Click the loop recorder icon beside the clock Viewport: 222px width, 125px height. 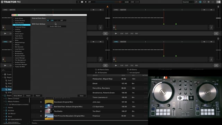click(x=132, y=2)
